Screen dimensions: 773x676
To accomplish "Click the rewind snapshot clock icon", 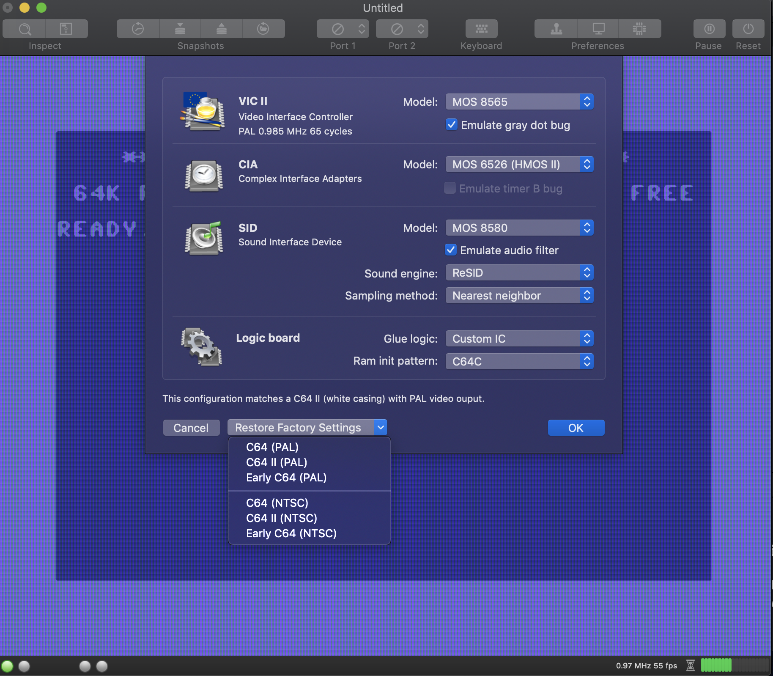I will pos(138,29).
